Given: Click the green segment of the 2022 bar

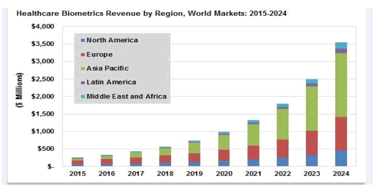Looking at the screenshot, I should [282, 124].
